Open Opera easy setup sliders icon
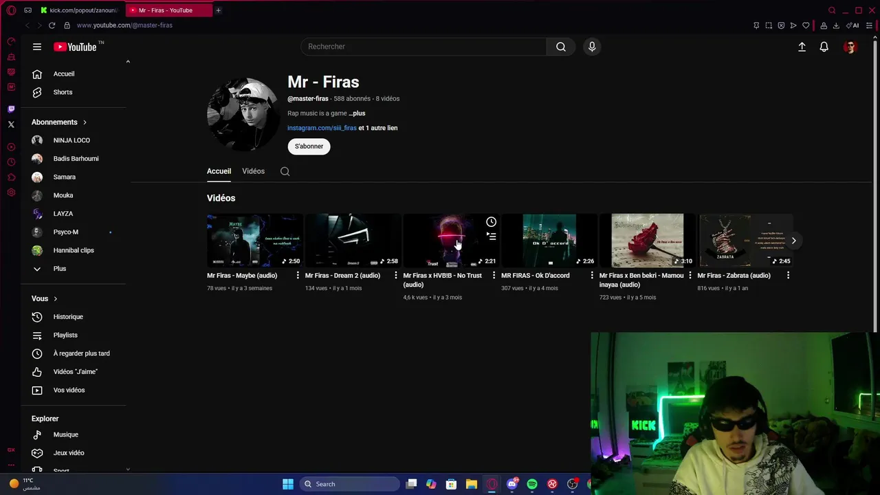This screenshot has width=880, height=495. click(869, 25)
